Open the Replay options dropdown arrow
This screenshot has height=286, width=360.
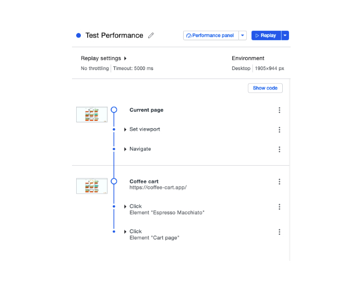pos(285,36)
